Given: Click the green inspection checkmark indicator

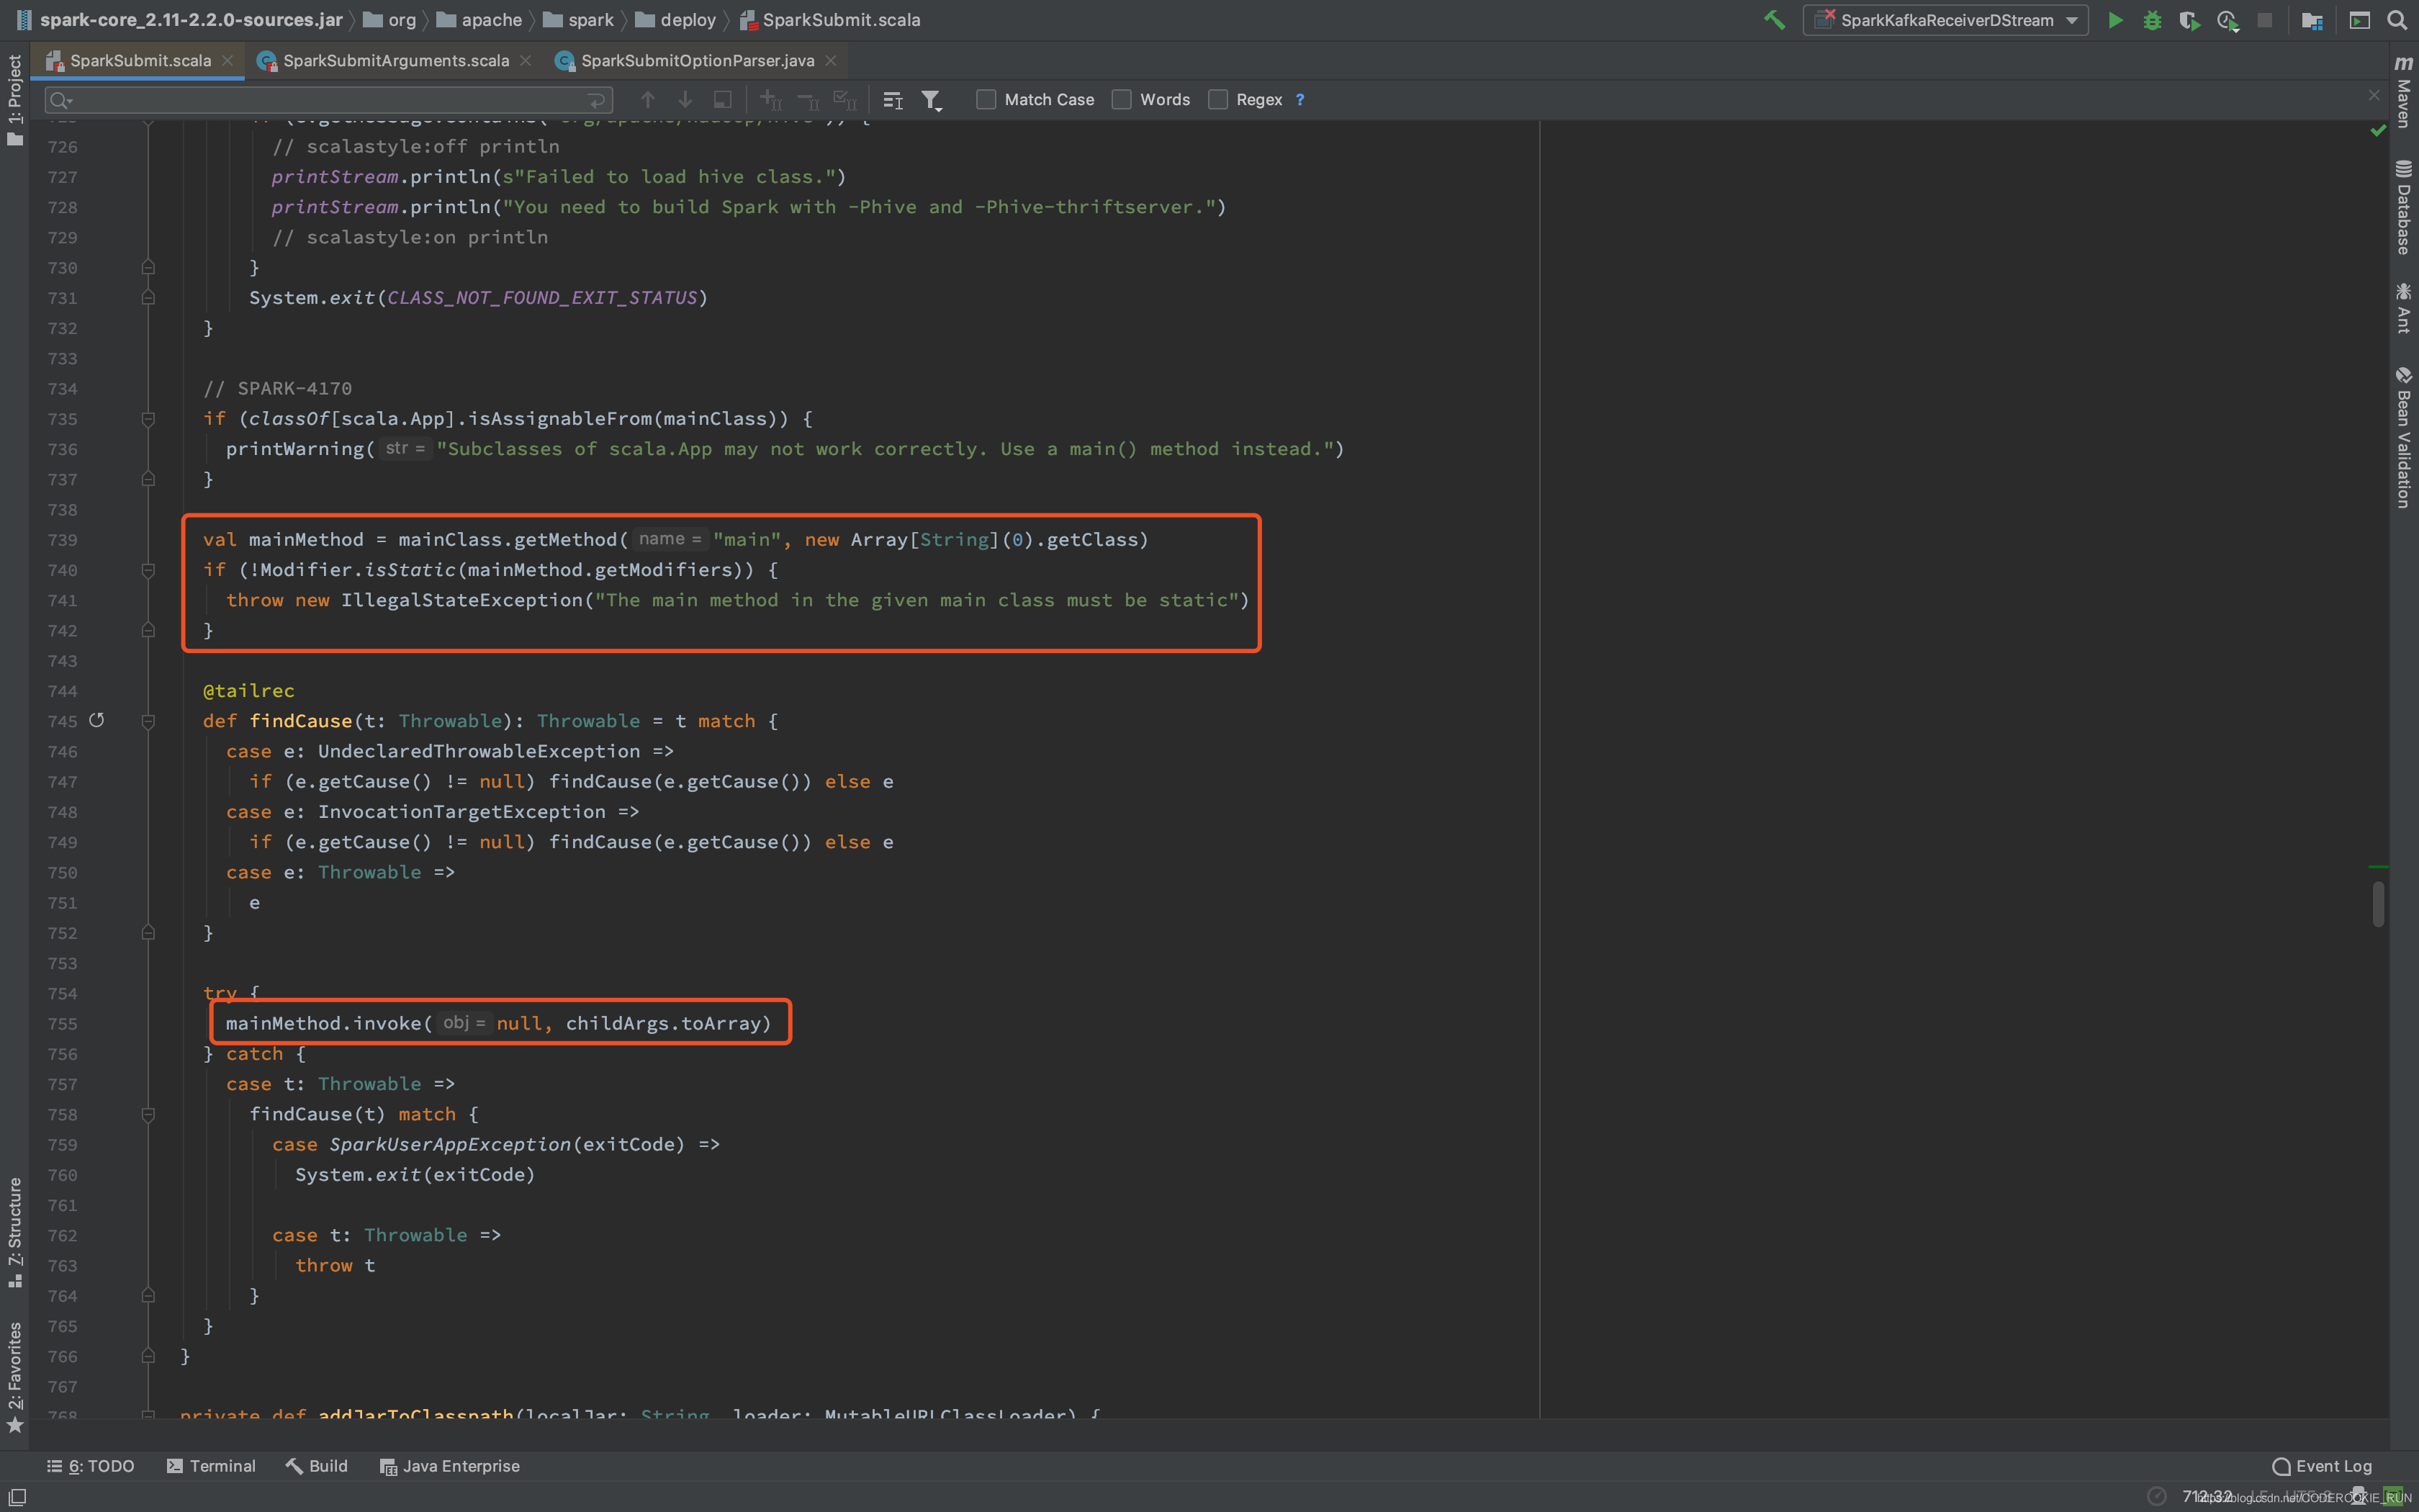Looking at the screenshot, I should [2378, 131].
